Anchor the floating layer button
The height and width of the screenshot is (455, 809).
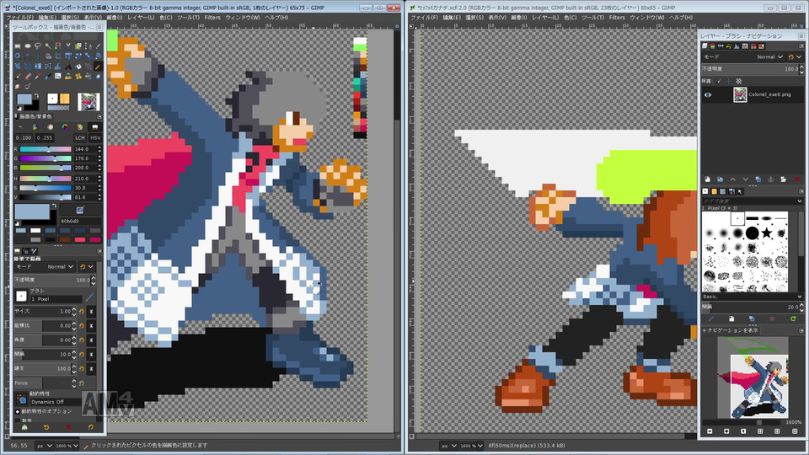point(771,179)
